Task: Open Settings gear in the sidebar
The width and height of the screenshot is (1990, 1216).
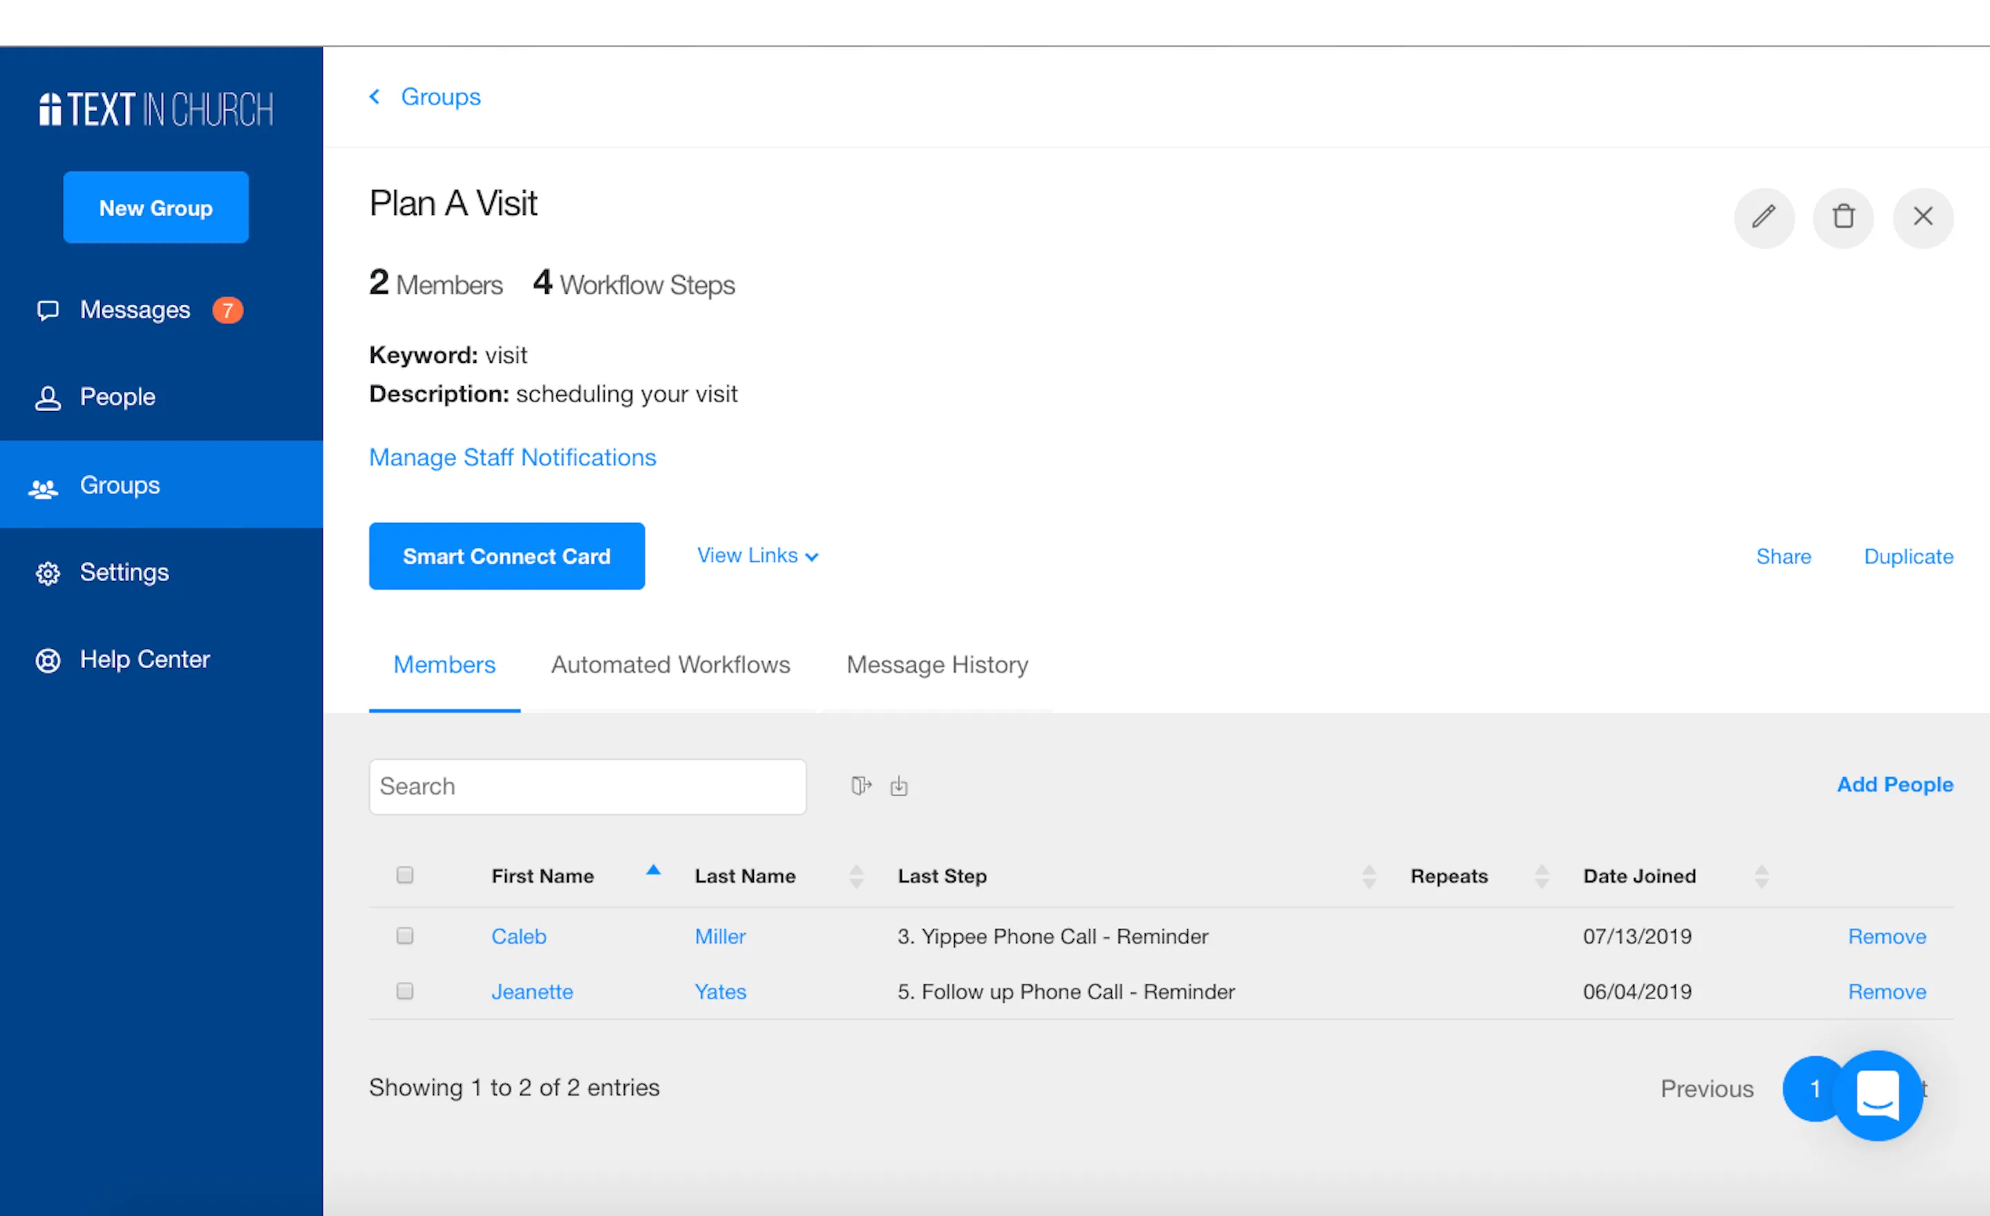Action: pos(124,573)
